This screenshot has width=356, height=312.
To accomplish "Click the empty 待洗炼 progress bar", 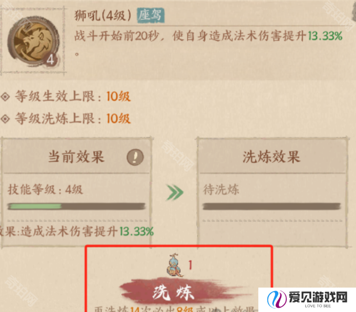I will point(272,206).
